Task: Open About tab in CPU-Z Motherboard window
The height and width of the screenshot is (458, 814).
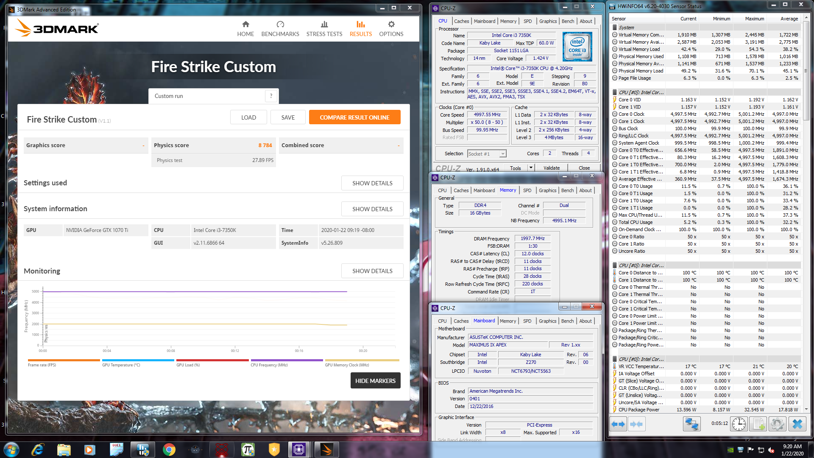Action: (585, 321)
